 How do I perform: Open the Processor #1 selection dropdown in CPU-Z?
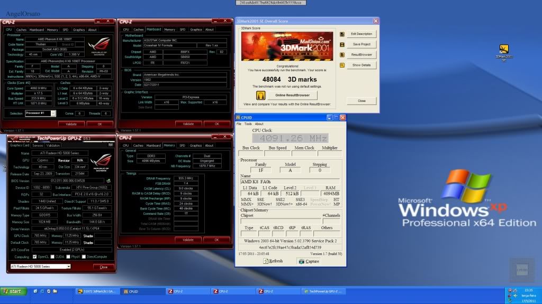coord(53,113)
